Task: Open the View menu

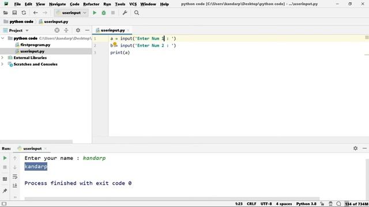Action: click(40, 4)
